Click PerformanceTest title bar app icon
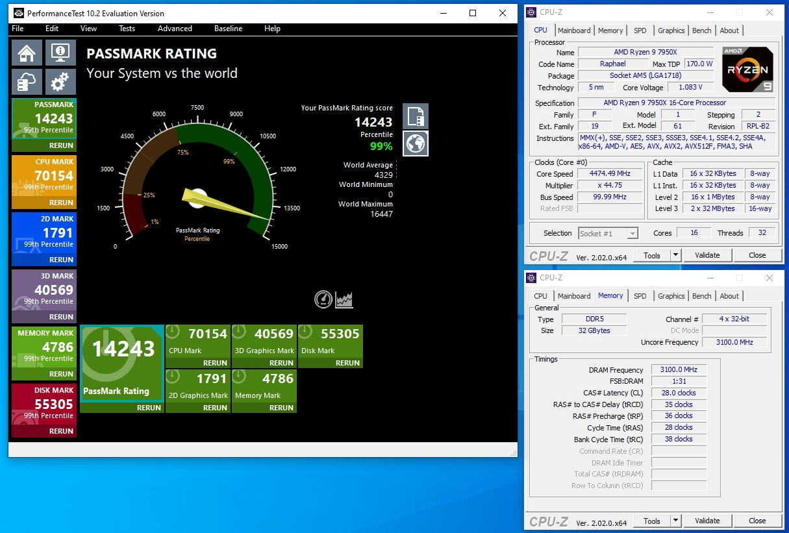Screen dimensions: 789x533 [x=18, y=13]
